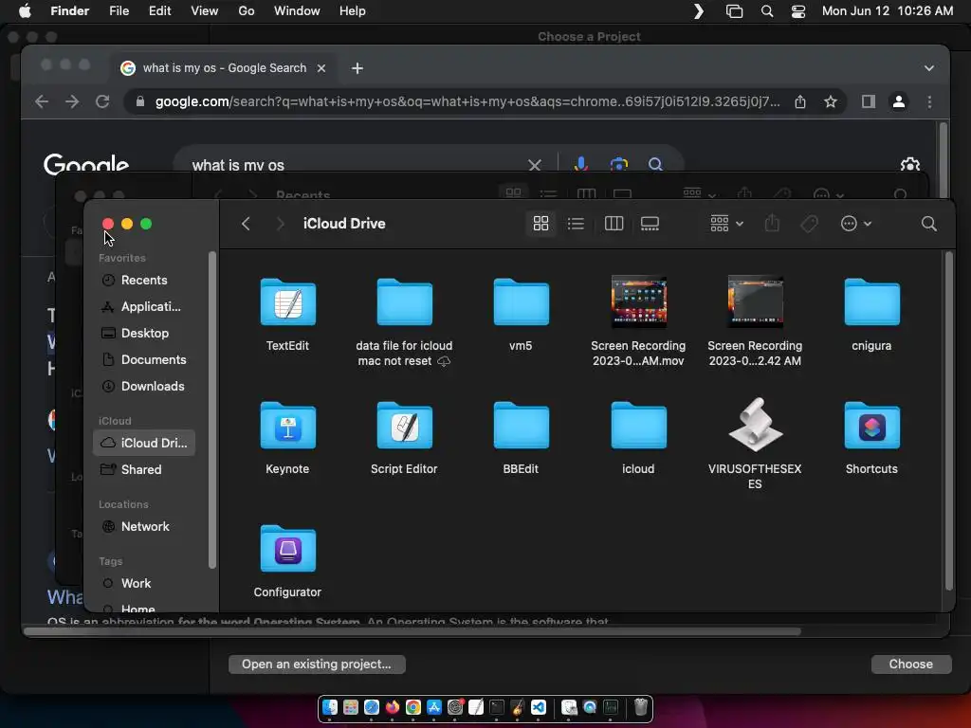Open the Window menu in the menu bar
This screenshot has height=728, width=971.
pos(297,11)
